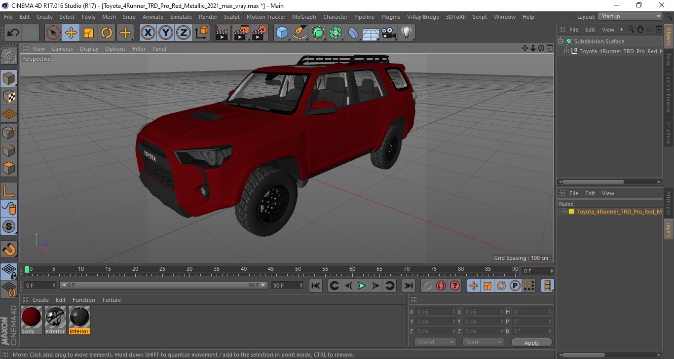The width and height of the screenshot is (674, 359).
Task: Open Material manager Create menu
Action: click(x=40, y=300)
